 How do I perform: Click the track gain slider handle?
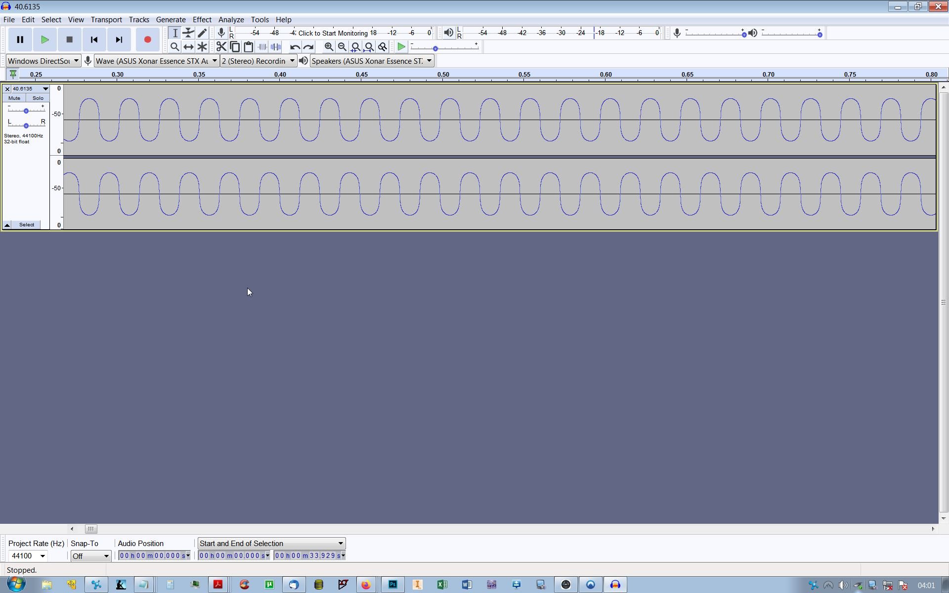[26, 111]
